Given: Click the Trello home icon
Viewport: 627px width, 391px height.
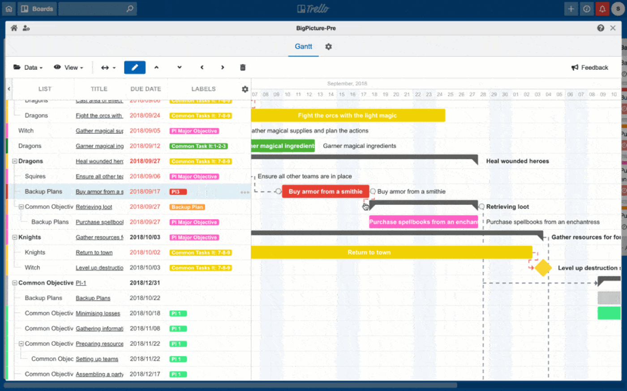Looking at the screenshot, I should click(9, 8).
